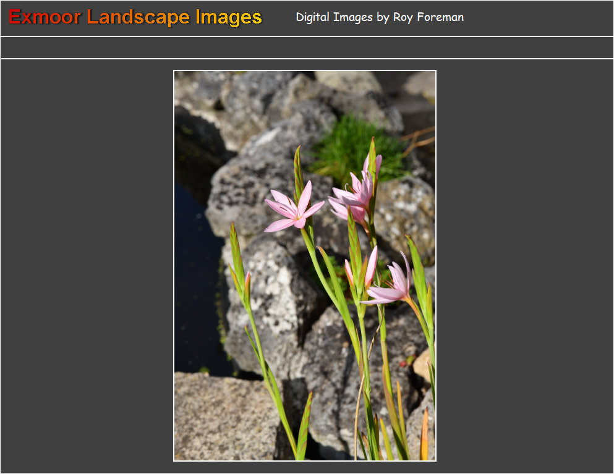The height and width of the screenshot is (474, 614).
Task: Click the name "Roy Foreman" in the header
Action: (429, 17)
